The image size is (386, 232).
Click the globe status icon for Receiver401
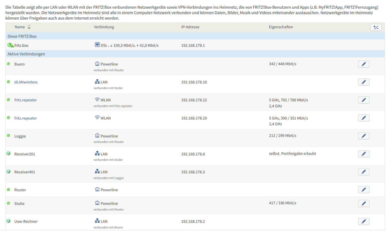8,171
